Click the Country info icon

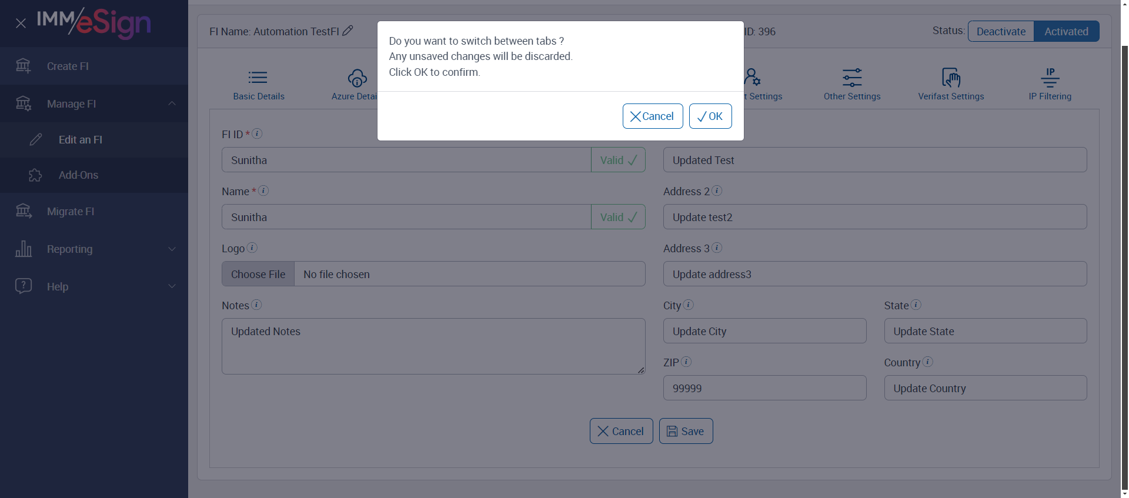[928, 362]
